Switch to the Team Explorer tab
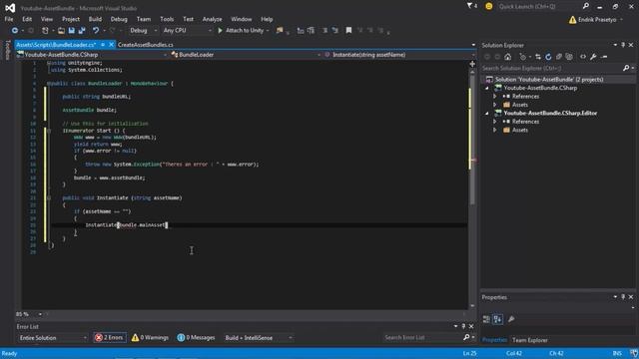639x359 pixels. click(x=530, y=340)
